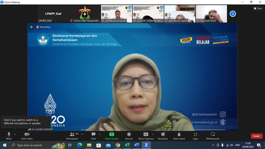Toggle Start Video on
This screenshot has width=265, height=149.
point(27,135)
